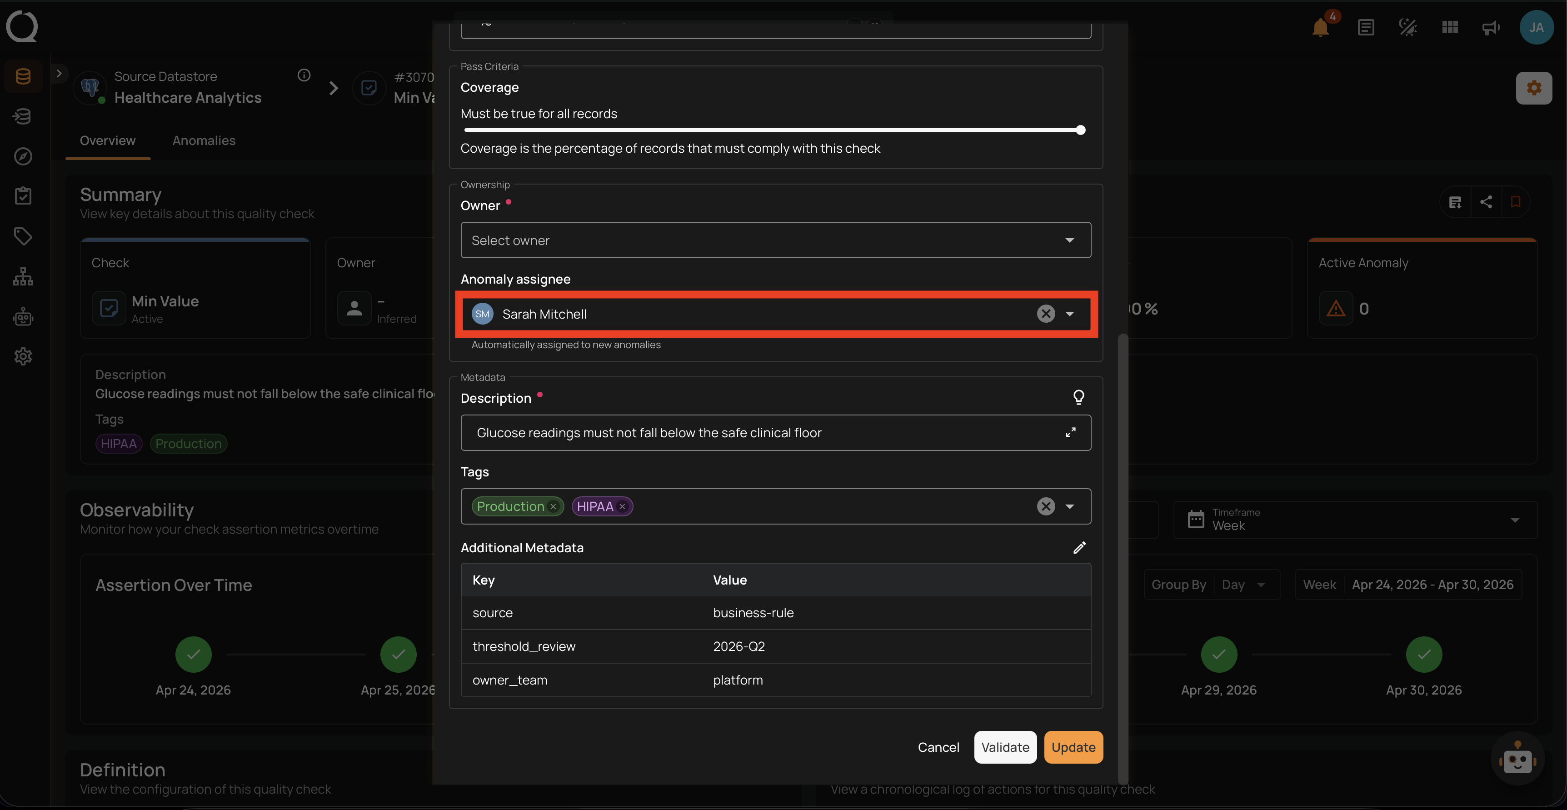The width and height of the screenshot is (1567, 810).
Task: Click the lightbulb icon beside Description
Action: (1078, 397)
